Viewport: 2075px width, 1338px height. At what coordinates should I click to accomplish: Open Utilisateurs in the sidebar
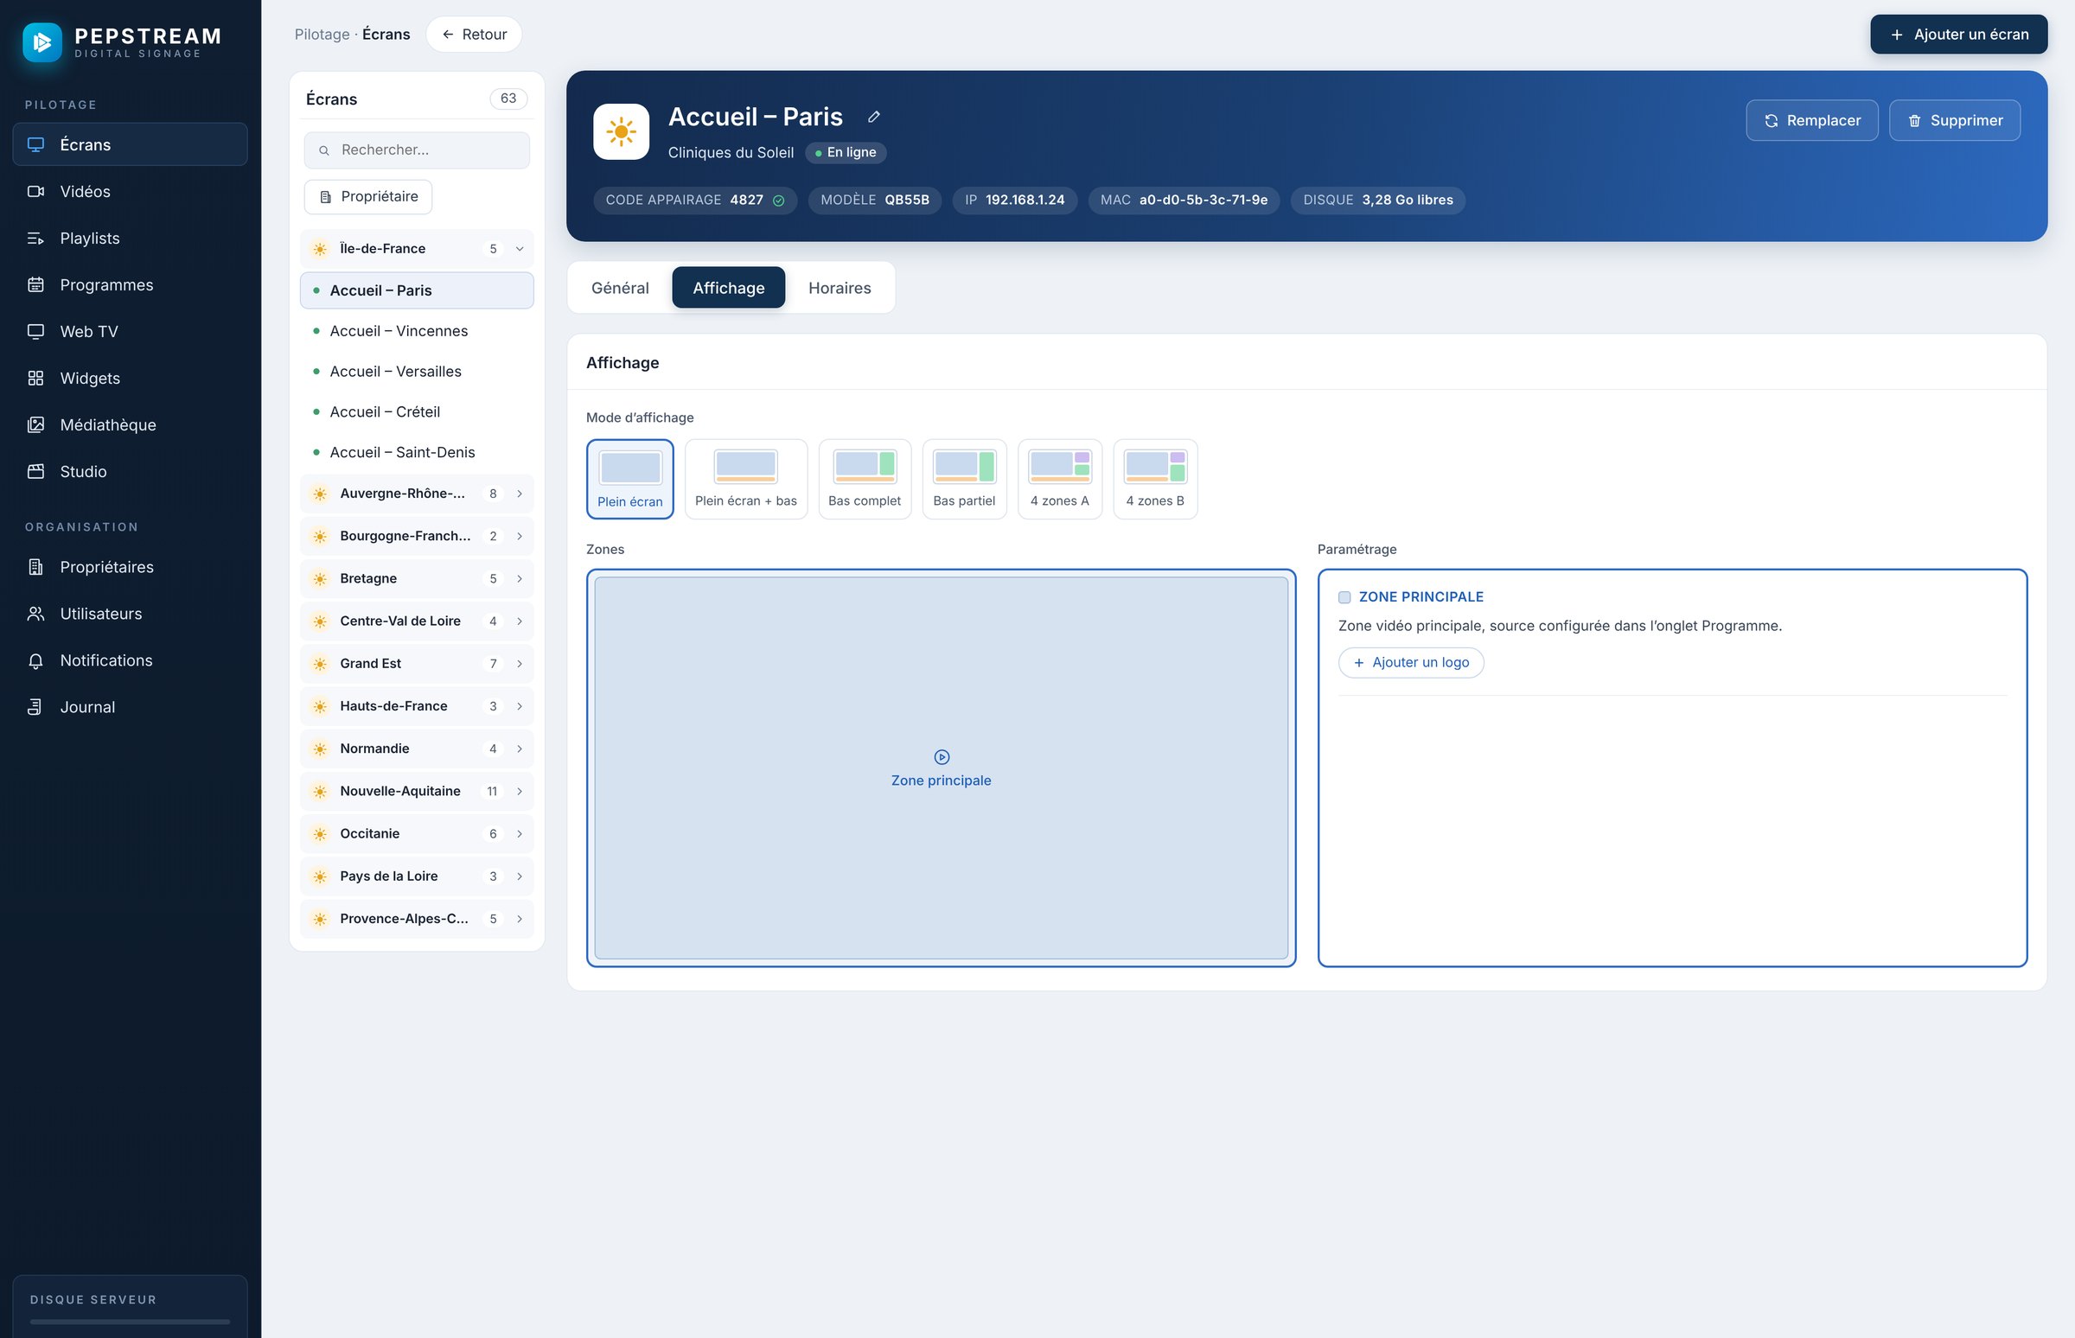(131, 614)
